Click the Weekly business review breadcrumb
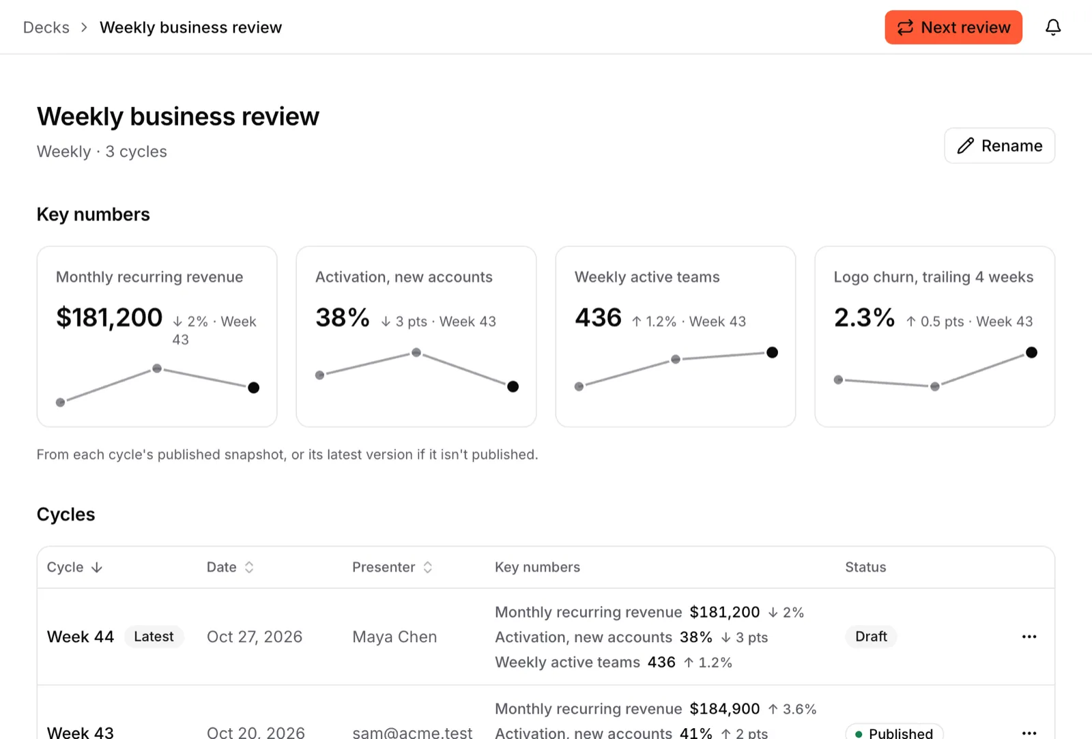Screen dimensions: 1092x739 coord(190,27)
